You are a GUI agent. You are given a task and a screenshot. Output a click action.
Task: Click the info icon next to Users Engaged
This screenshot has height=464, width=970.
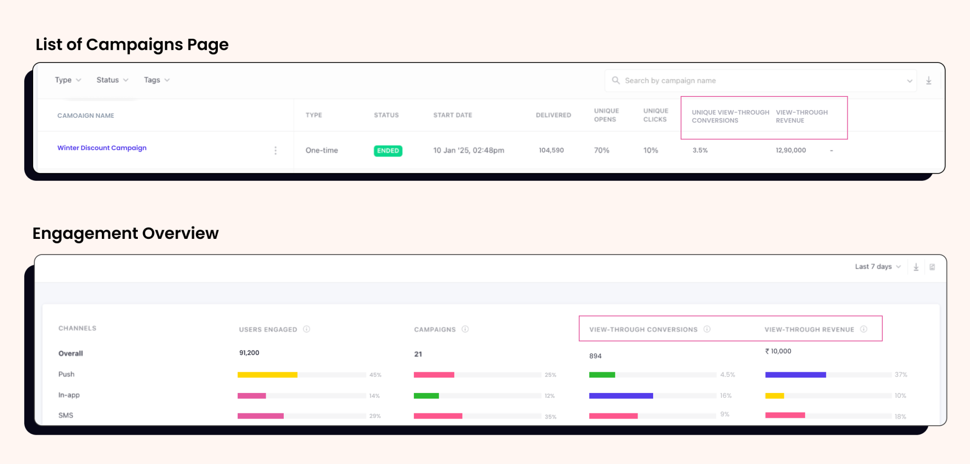pos(307,329)
